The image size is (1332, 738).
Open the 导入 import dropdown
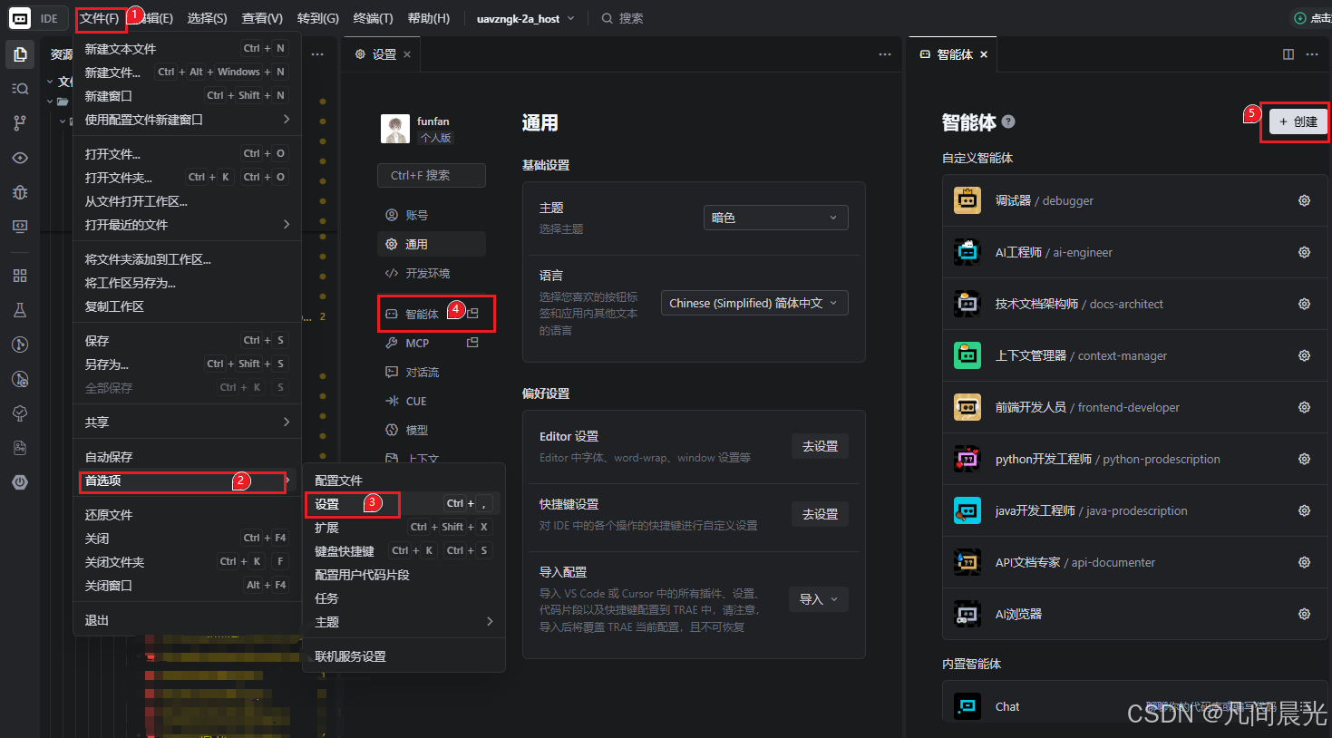click(x=819, y=599)
